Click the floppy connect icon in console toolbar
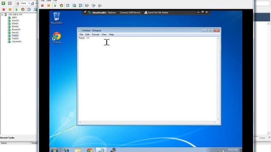The height and width of the screenshot is (152, 271). click(x=87, y=5)
